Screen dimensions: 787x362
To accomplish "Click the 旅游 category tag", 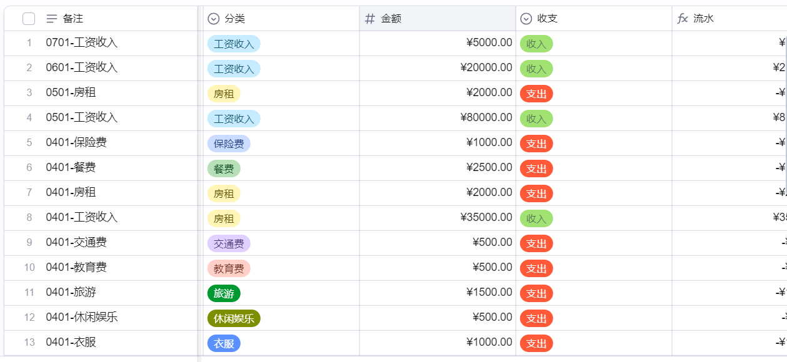I will (x=224, y=293).
